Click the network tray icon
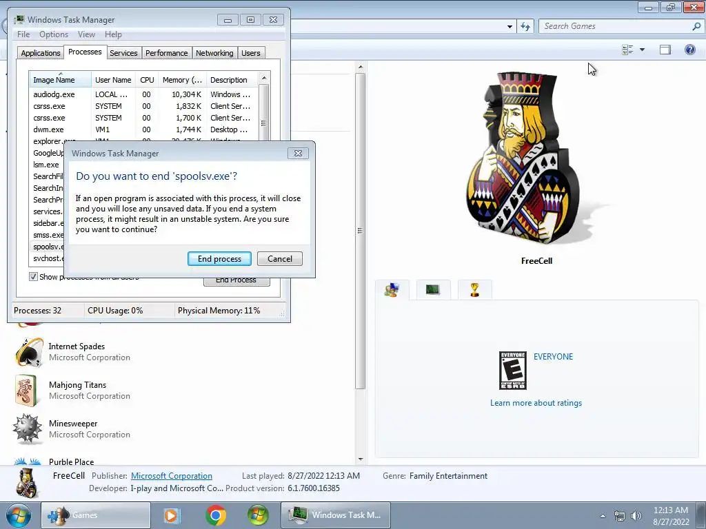706x529 pixels. click(x=620, y=516)
